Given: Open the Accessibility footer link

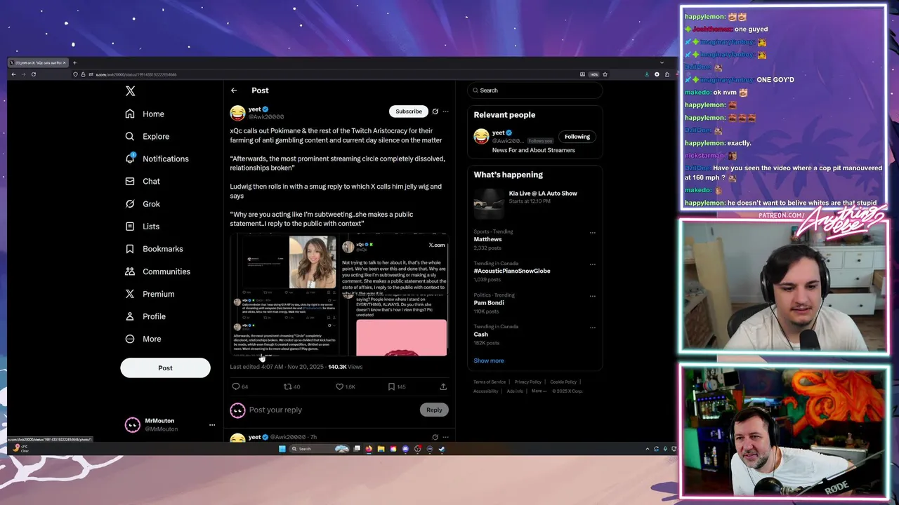Looking at the screenshot, I should coord(486,391).
